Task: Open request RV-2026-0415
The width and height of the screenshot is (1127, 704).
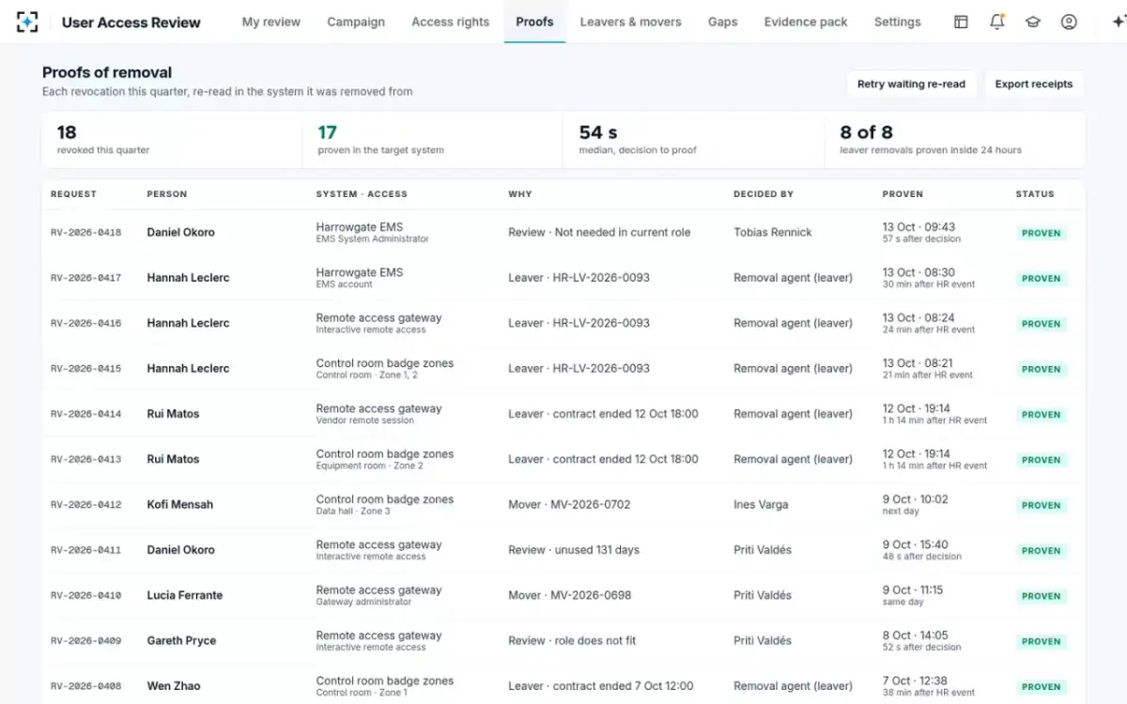Action: pos(85,369)
